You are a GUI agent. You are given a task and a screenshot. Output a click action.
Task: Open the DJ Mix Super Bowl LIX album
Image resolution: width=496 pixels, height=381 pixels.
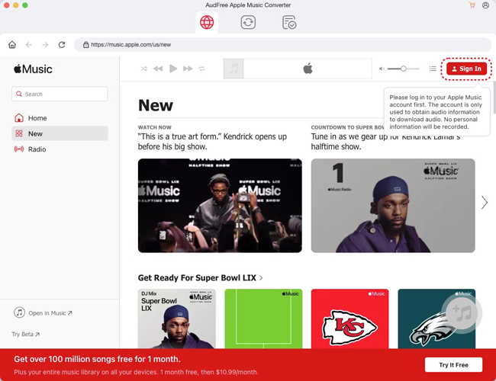(x=177, y=319)
